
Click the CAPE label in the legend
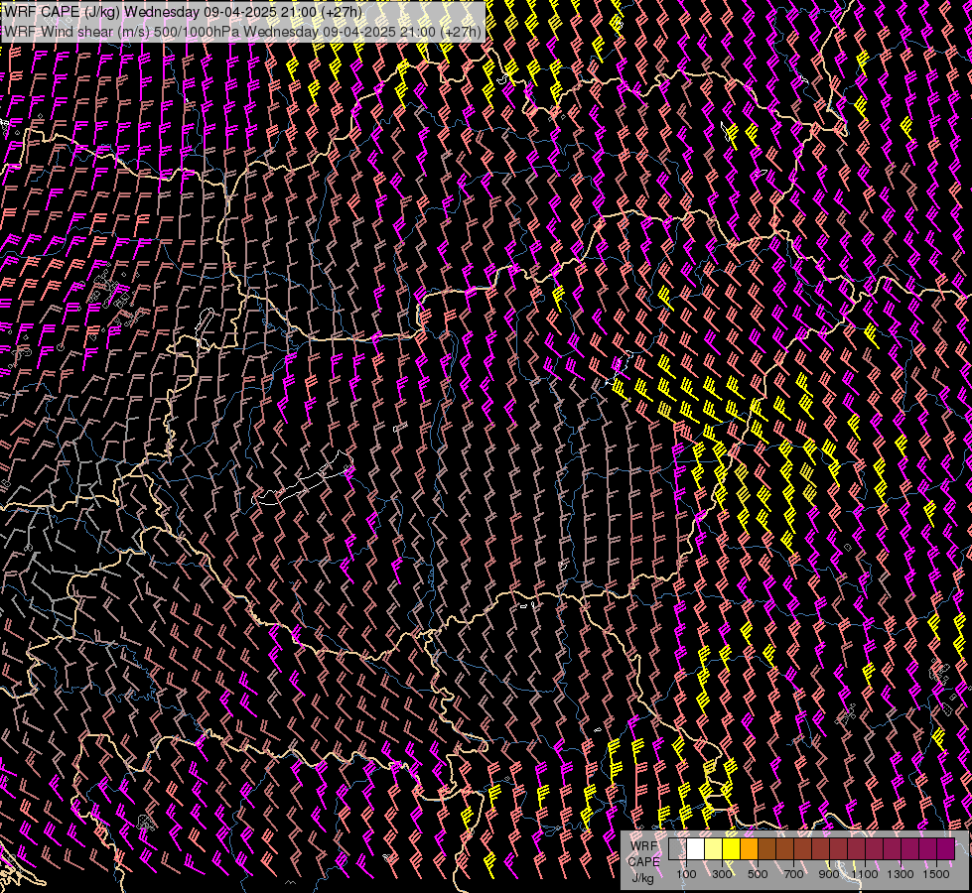coord(644,862)
